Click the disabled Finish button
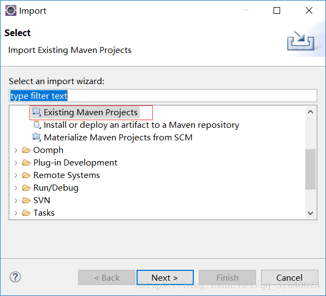The image size is (326, 296). (227, 277)
